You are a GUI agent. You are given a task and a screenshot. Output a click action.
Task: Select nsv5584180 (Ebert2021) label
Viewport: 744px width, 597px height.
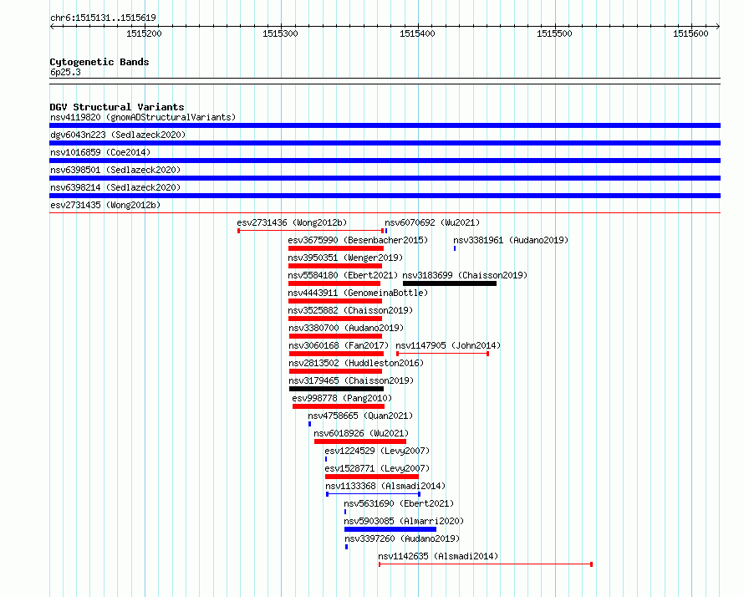[343, 275]
